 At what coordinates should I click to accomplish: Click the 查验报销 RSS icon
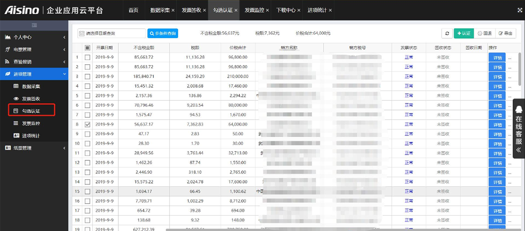pyautogui.click(x=7, y=61)
